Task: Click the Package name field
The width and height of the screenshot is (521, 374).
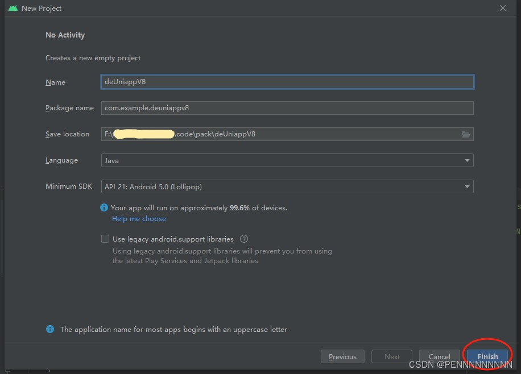Action: (x=287, y=108)
